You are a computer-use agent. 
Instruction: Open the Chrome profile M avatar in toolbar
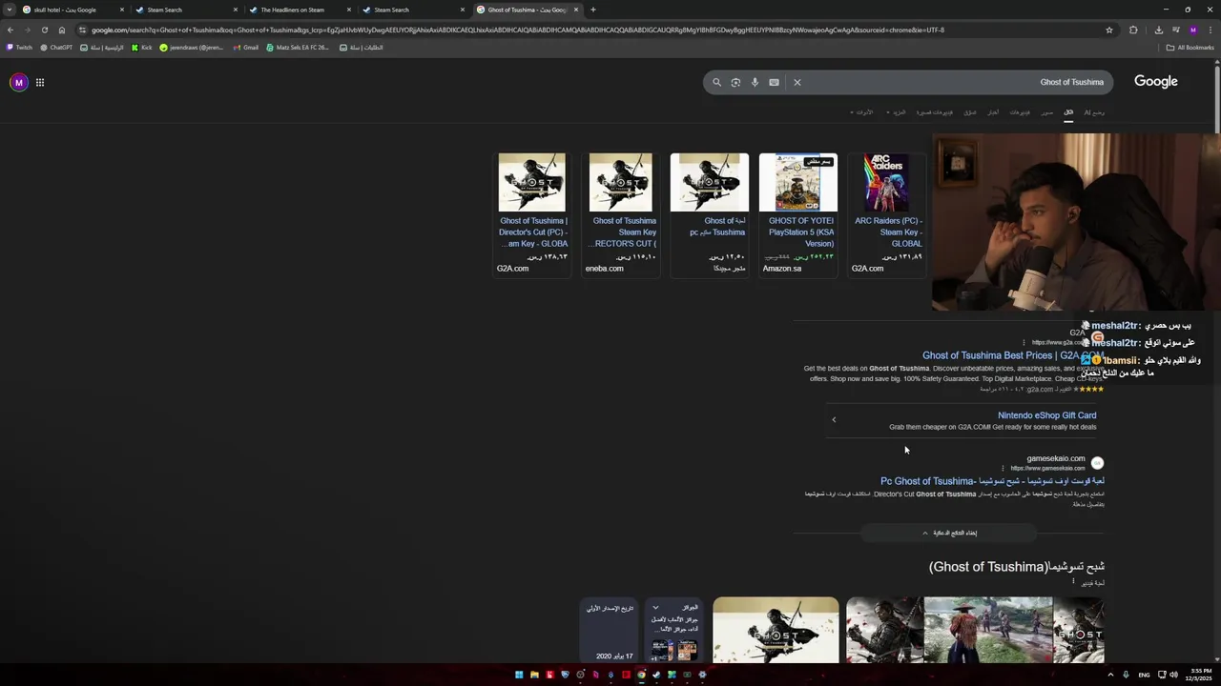click(x=1192, y=30)
